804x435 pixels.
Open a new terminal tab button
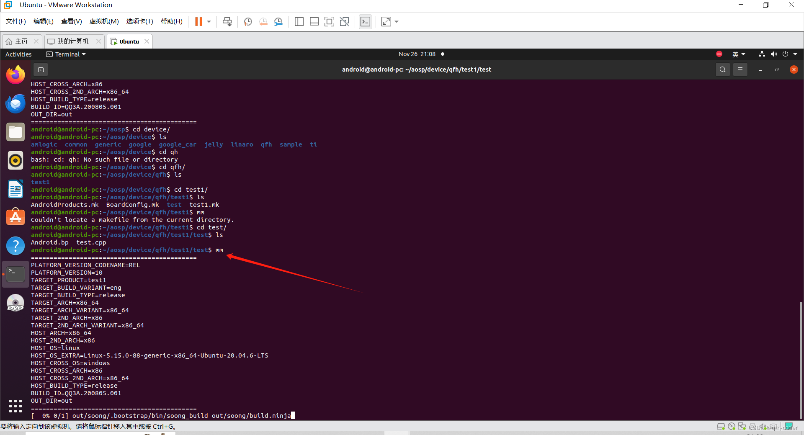(41, 69)
